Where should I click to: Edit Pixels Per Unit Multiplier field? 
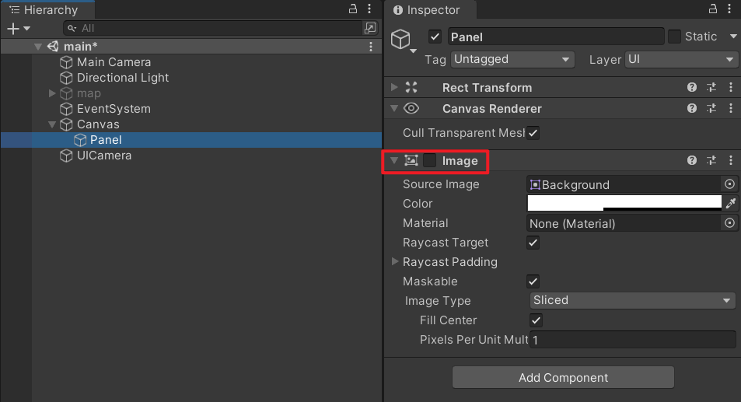[633, 339]
